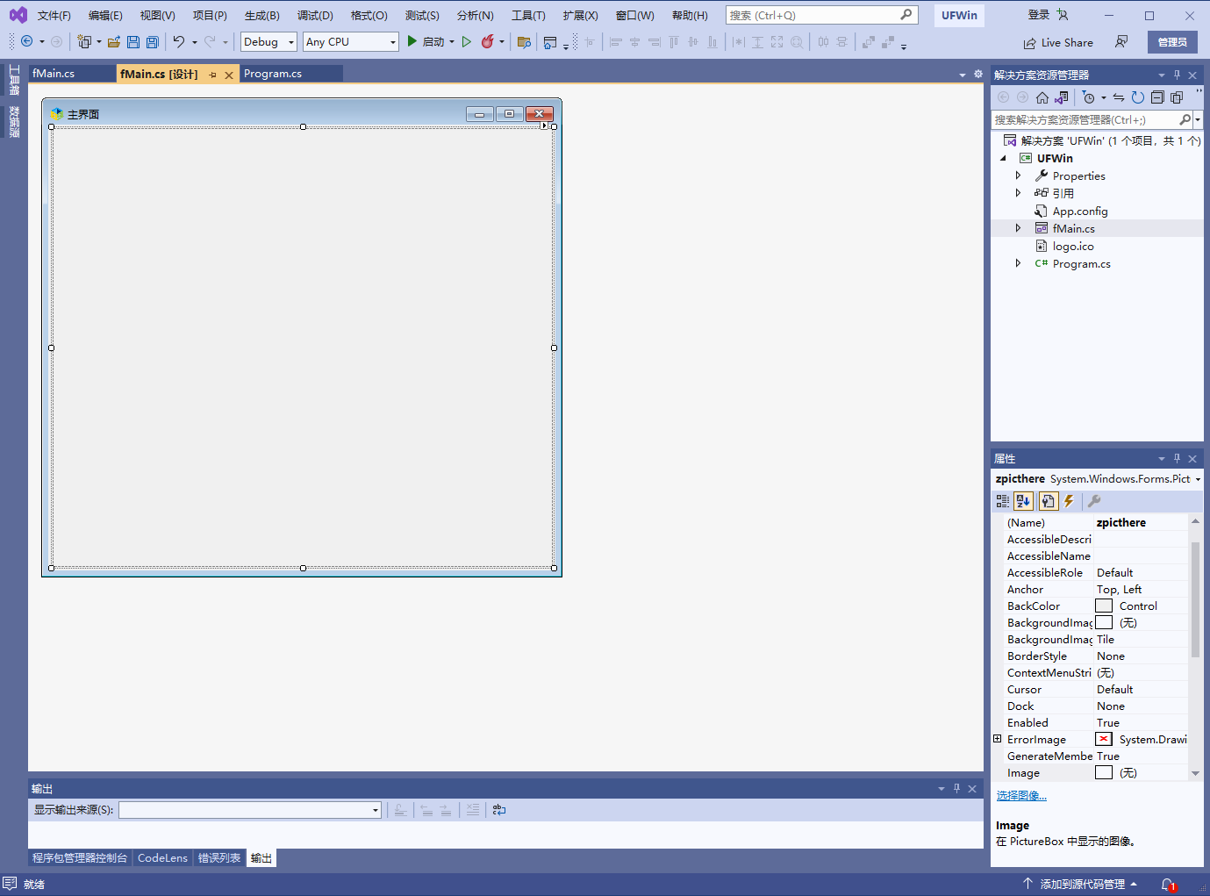Click the 管理员 button
This screenshot has height=896, width=1210.
[1172, 42]
